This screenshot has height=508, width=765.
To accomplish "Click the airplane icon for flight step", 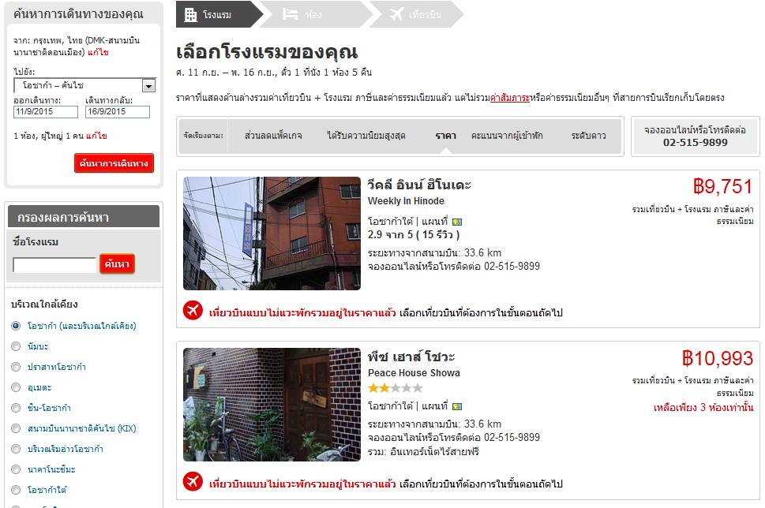I will (x=396, y=15).
